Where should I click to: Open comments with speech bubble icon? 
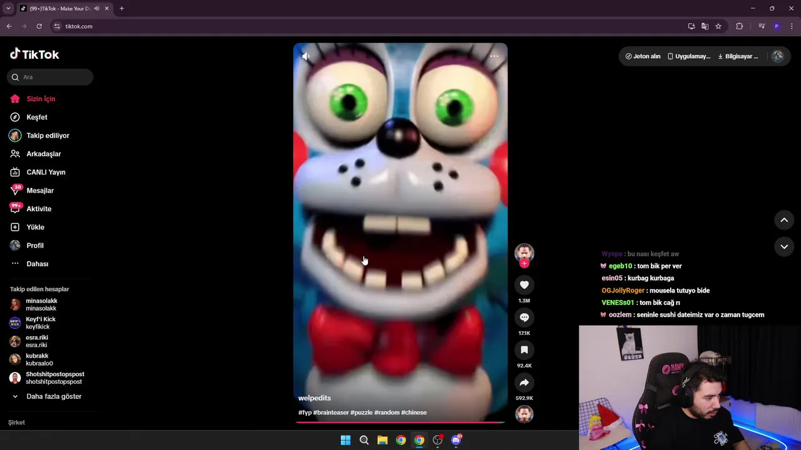[x=524, y=317]
